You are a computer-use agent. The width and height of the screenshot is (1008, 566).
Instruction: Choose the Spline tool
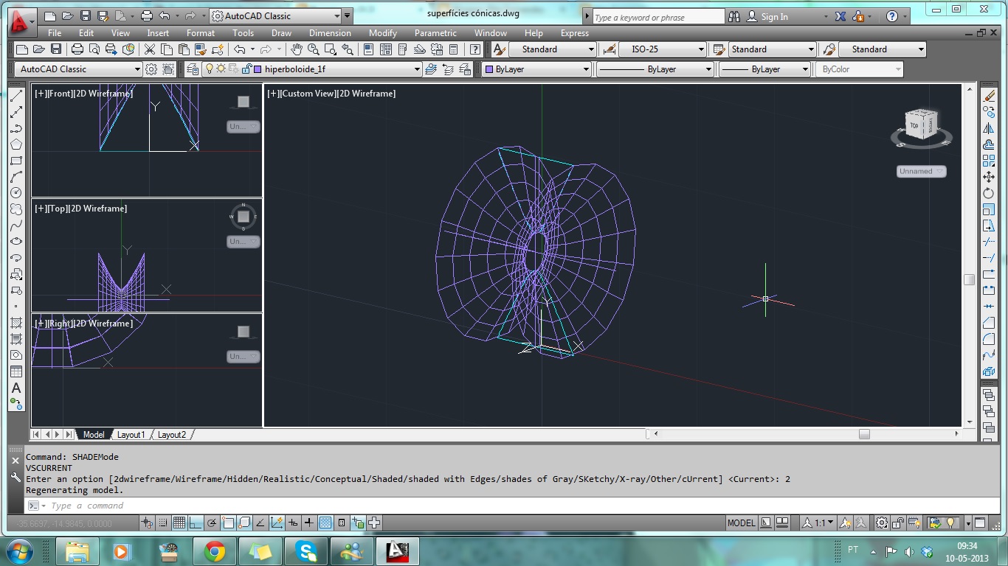pyautogui.click(x=16, y=226)
